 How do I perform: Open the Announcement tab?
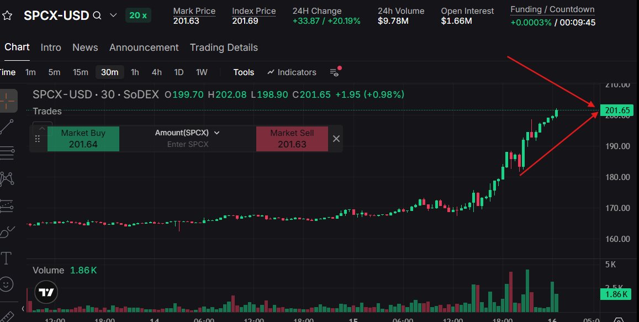click(144, 47)
